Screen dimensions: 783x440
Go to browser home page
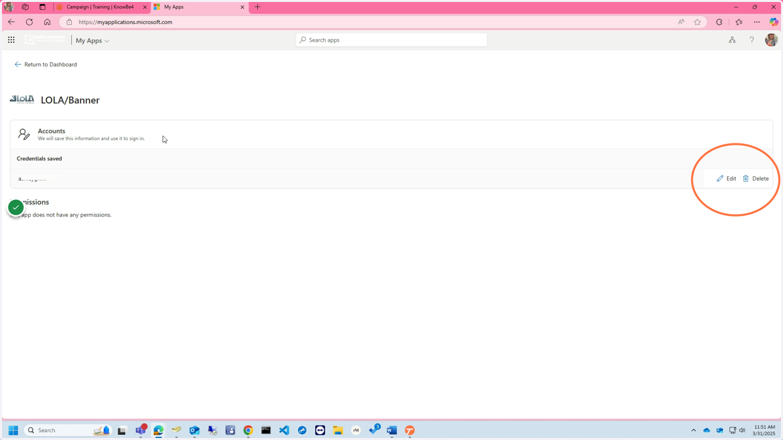click(x=47, y=22)
